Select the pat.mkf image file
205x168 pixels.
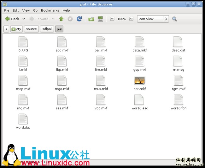click(x=139, y=81)
